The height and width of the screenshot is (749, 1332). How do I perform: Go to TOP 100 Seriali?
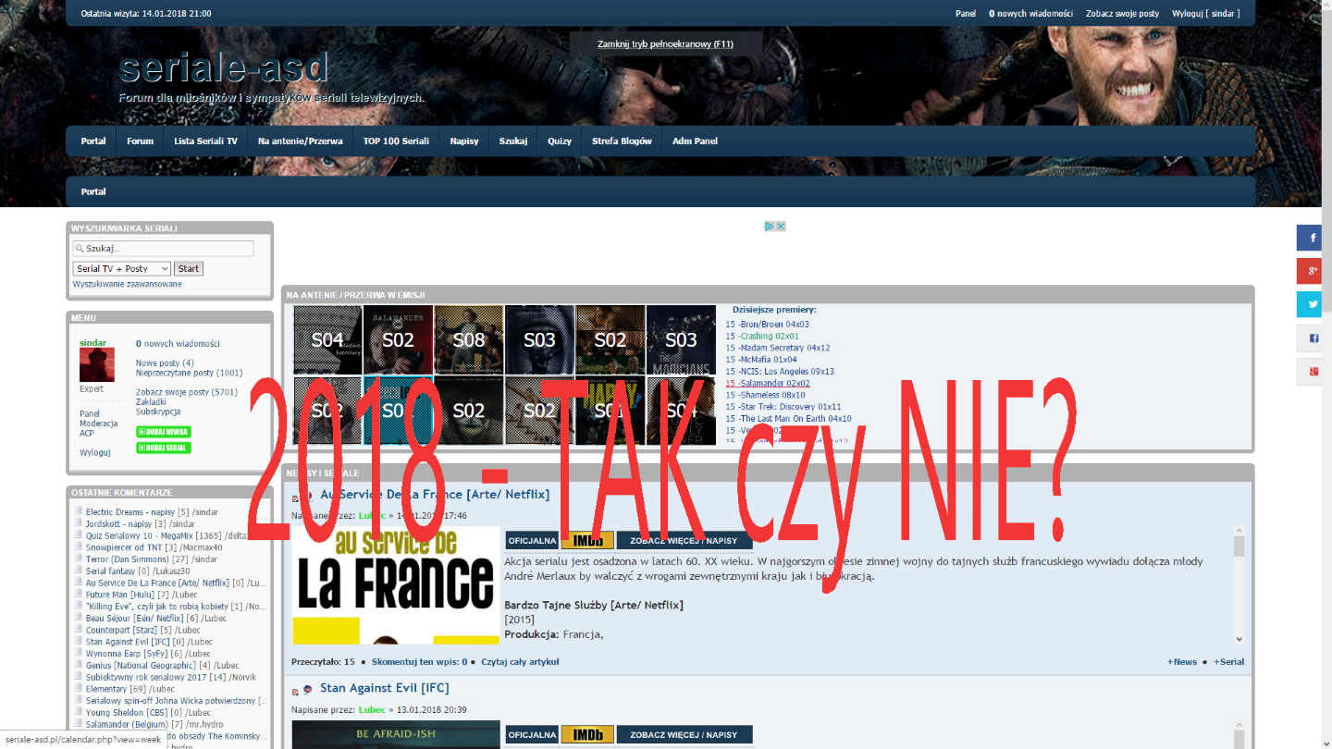[x=396, y=141]
